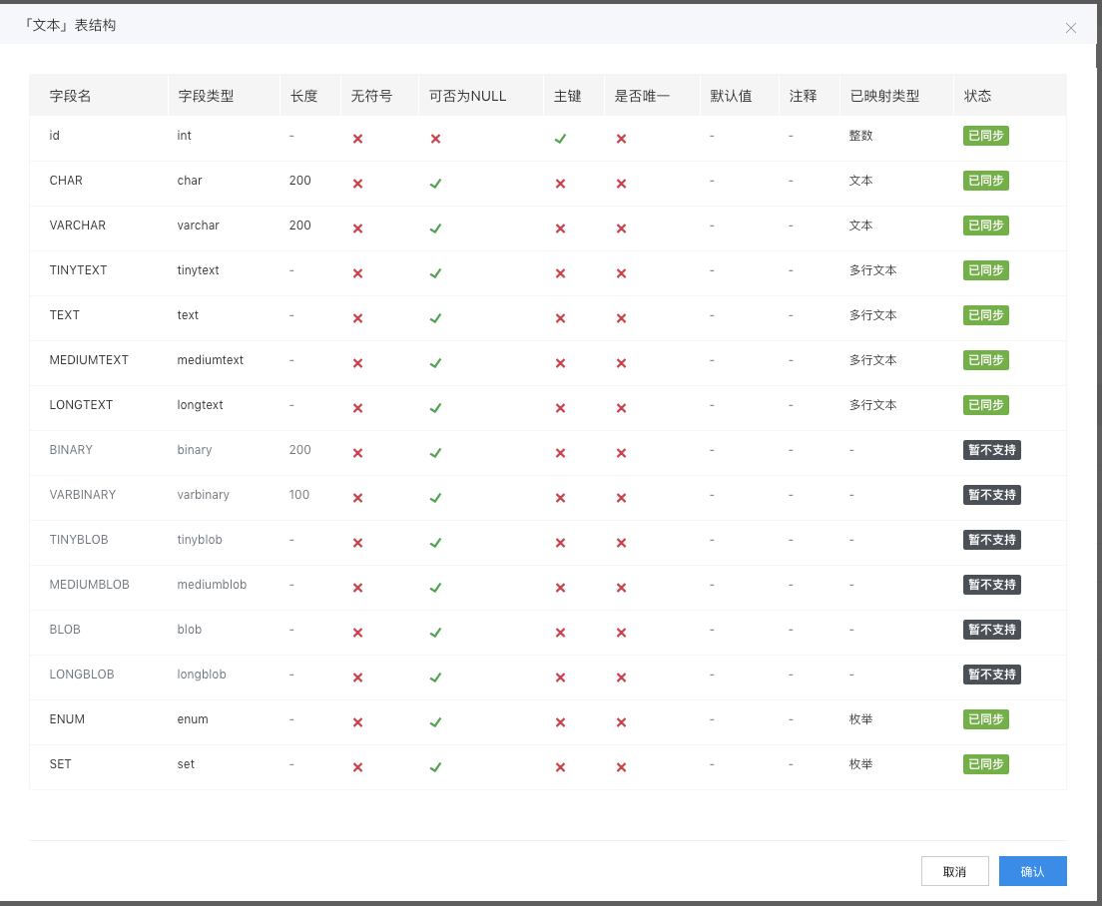The image size is (1102, 906).
Task: Click the unique red cross in BLOB row
Action: click(621, 633)
